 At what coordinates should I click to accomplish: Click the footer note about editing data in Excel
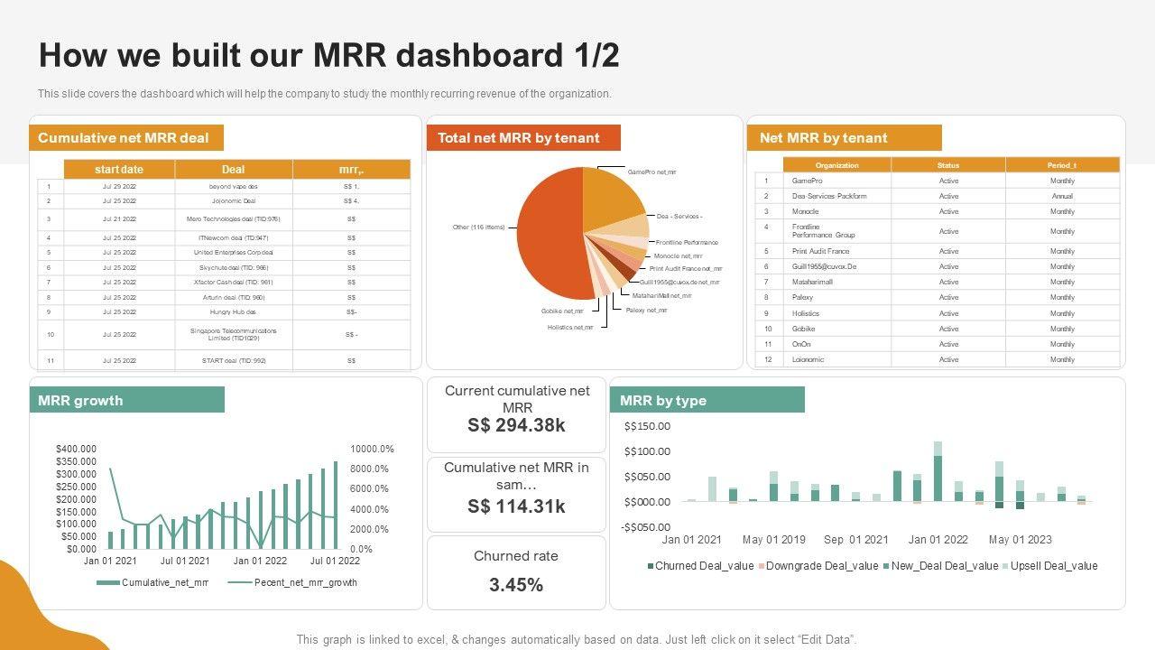point(577,639)
